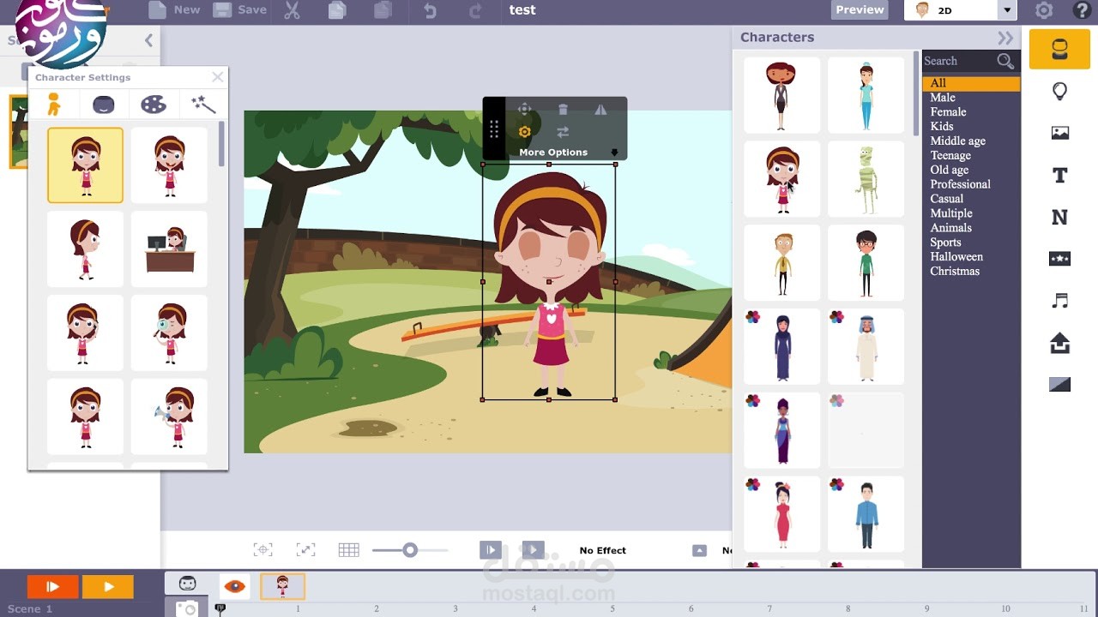Click the up arrow next to No Effect

[699, 550]
